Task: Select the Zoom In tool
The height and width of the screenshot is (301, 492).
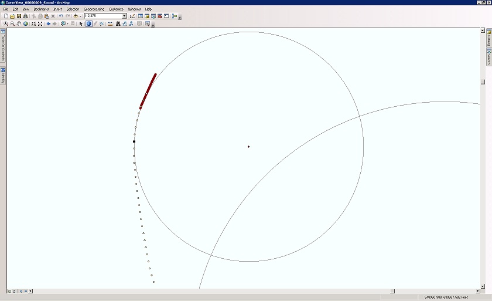Action: (x=6, y=23)
